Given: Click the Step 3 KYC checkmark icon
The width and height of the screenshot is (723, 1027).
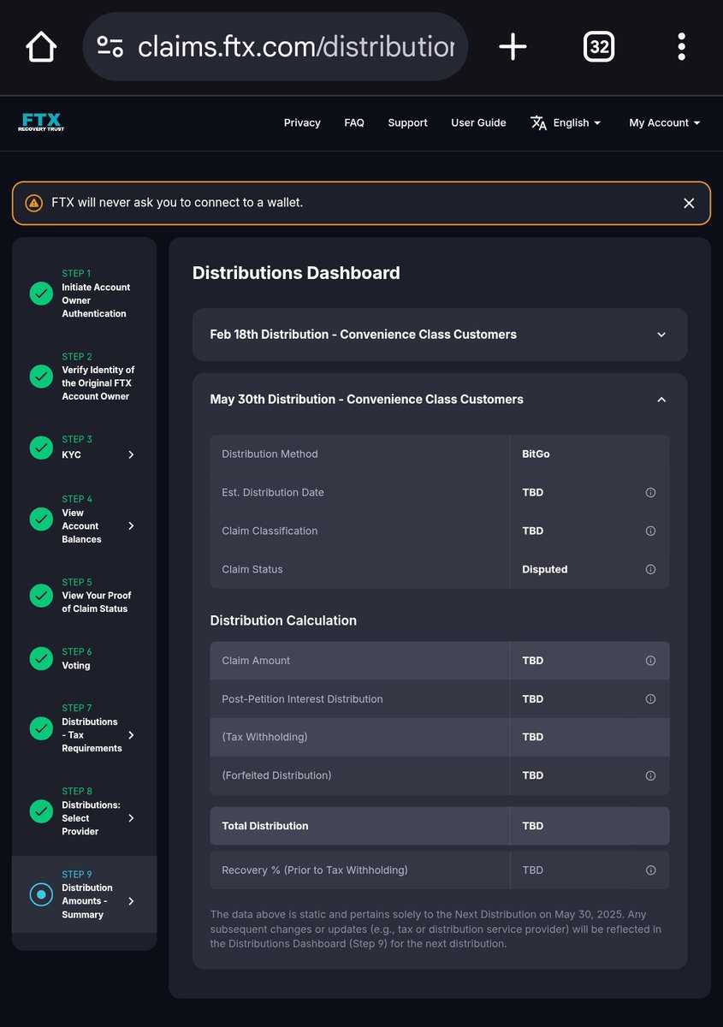Looking at the screenshot, I should point(41,448).
